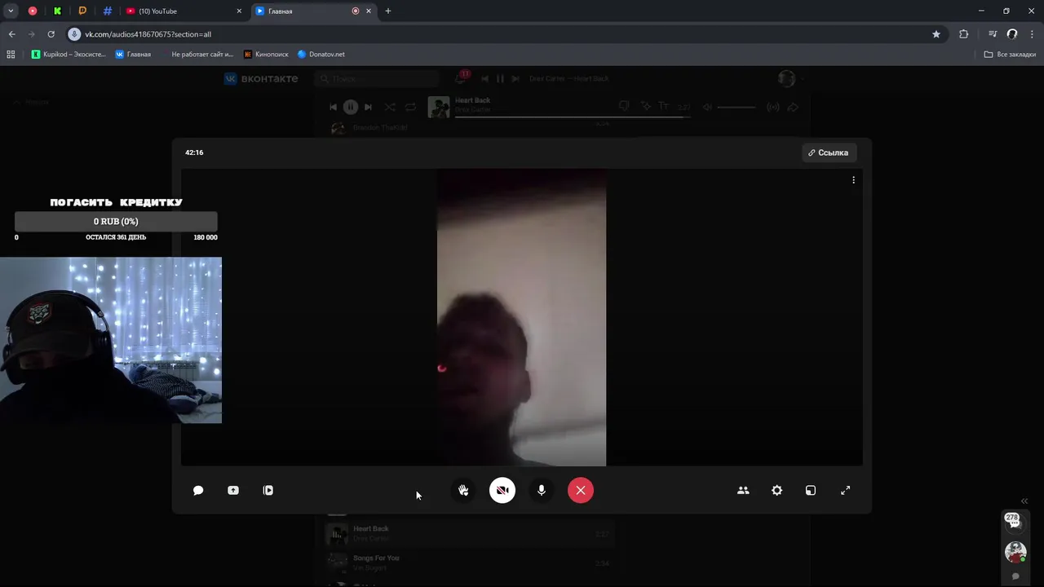Image resolution: width=1044 pixels, height=587 pixels.
Task: Open participant video three-dot menu
Action: point(854,180)
